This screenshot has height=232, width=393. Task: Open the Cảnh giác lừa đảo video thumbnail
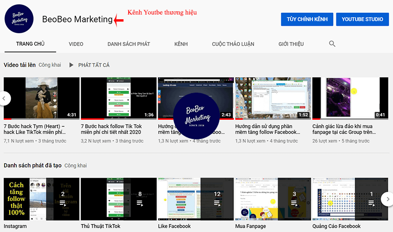coord(350,98)
